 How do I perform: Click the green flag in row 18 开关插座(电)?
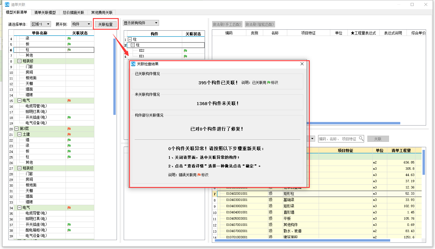(69, 118)
